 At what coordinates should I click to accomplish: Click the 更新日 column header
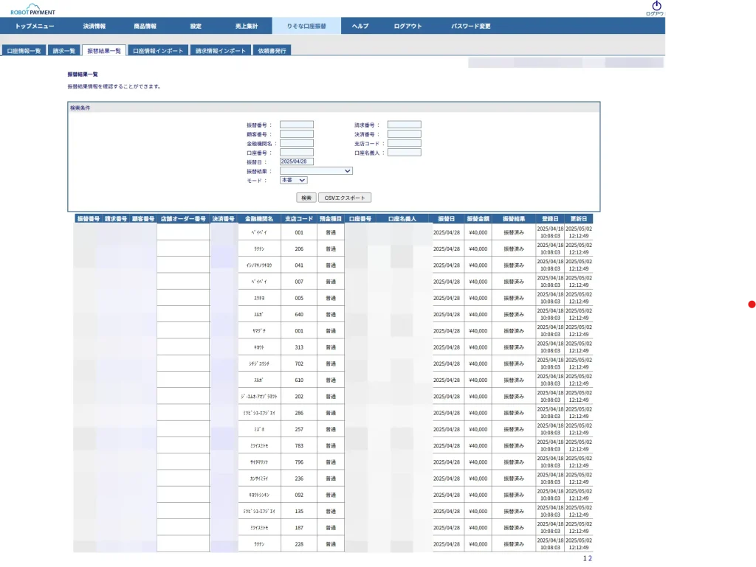click(x=579, y=219)
